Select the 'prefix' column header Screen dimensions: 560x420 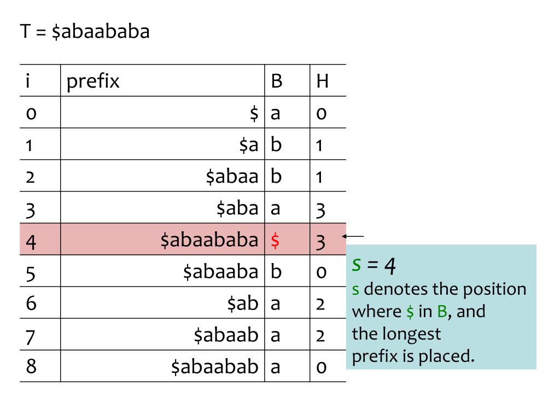click(x=93, y=81)
